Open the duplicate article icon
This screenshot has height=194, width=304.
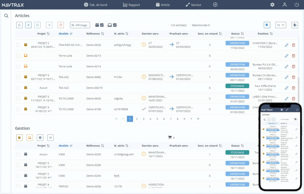[x=37, y=25]
